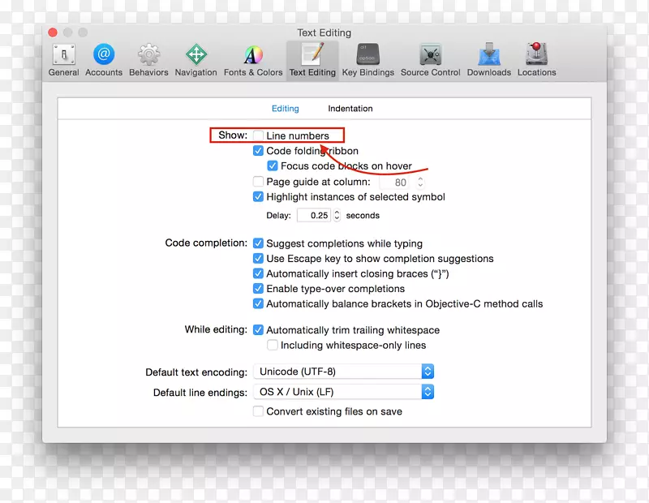Select the Editing tab
Screen dimensions: 649x503
click(x=286, y=108)
